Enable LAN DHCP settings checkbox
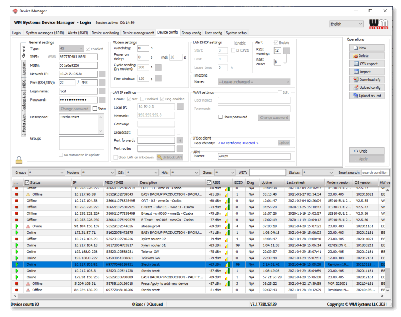 click(x=233, y=43)
